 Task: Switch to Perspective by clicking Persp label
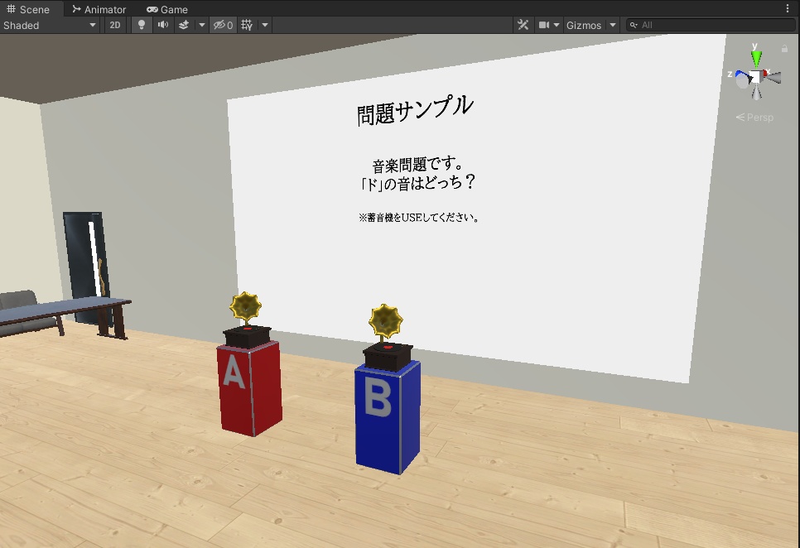[x=754, y=117]
